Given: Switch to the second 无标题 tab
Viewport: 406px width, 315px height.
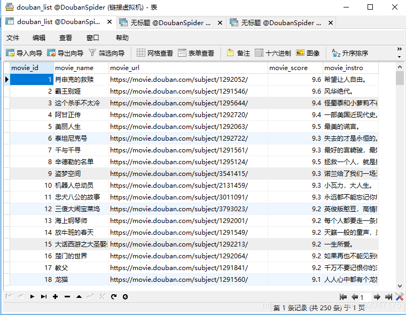Looking at the screenshot, I should coord(170,23).
